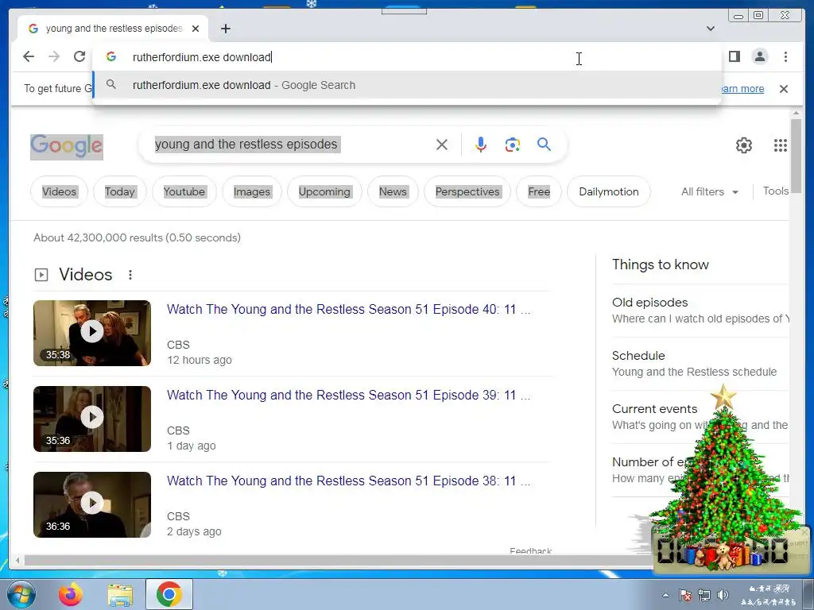Select the rutherfordium.exe download Google Search suggestion
Screen dimensions: 814x610
407,85
